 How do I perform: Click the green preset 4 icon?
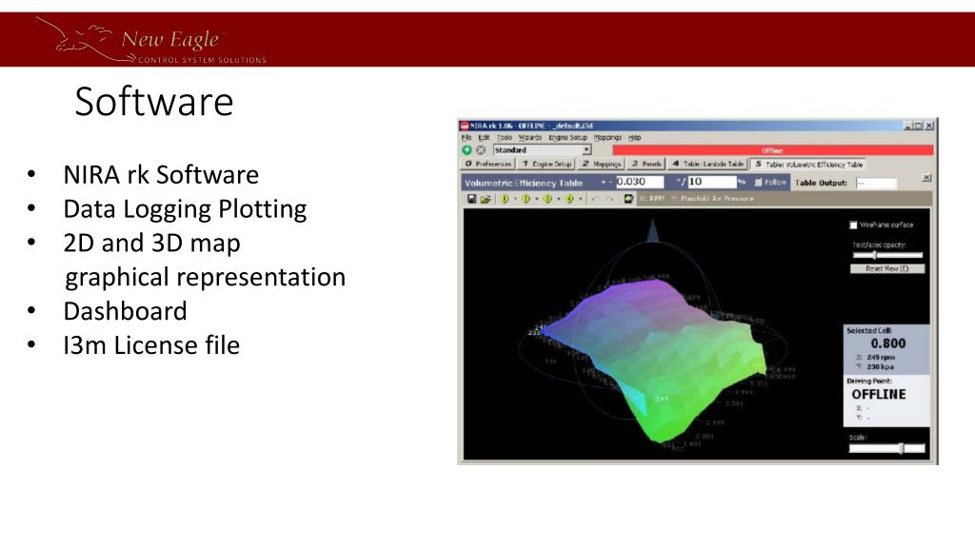[569, 199]
